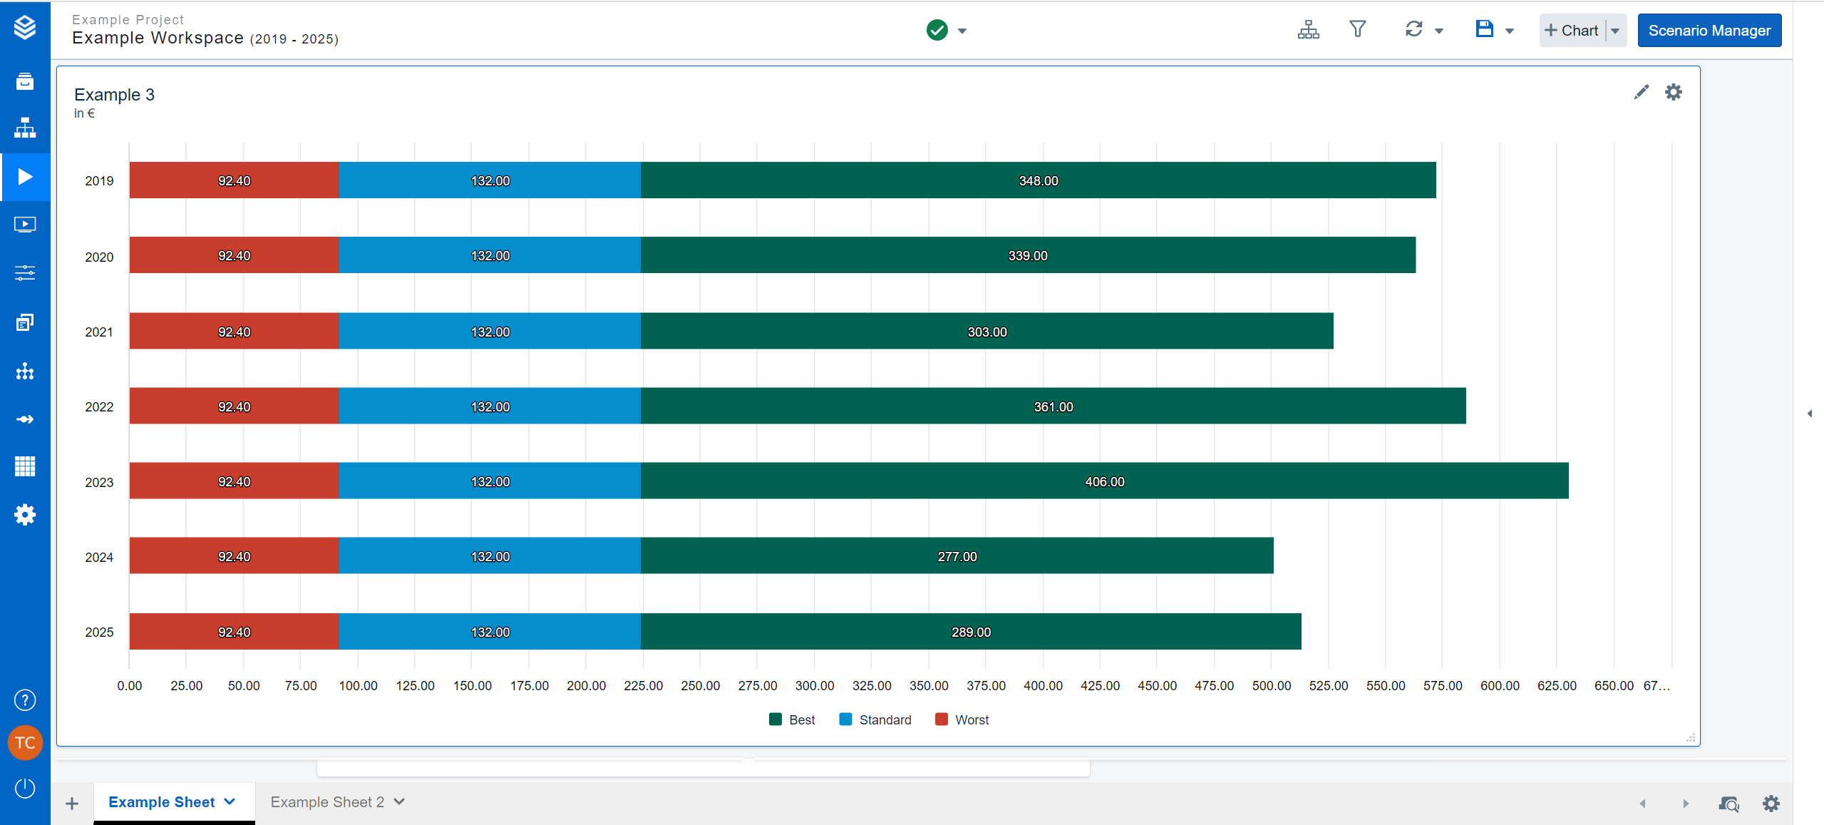Click the add Chart button

1572,31
